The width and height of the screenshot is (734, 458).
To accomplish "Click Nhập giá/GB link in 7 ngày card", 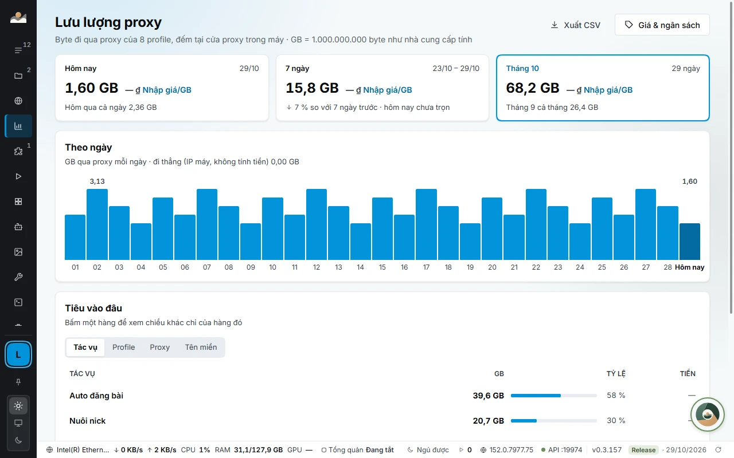I will [x=388, y=90].
